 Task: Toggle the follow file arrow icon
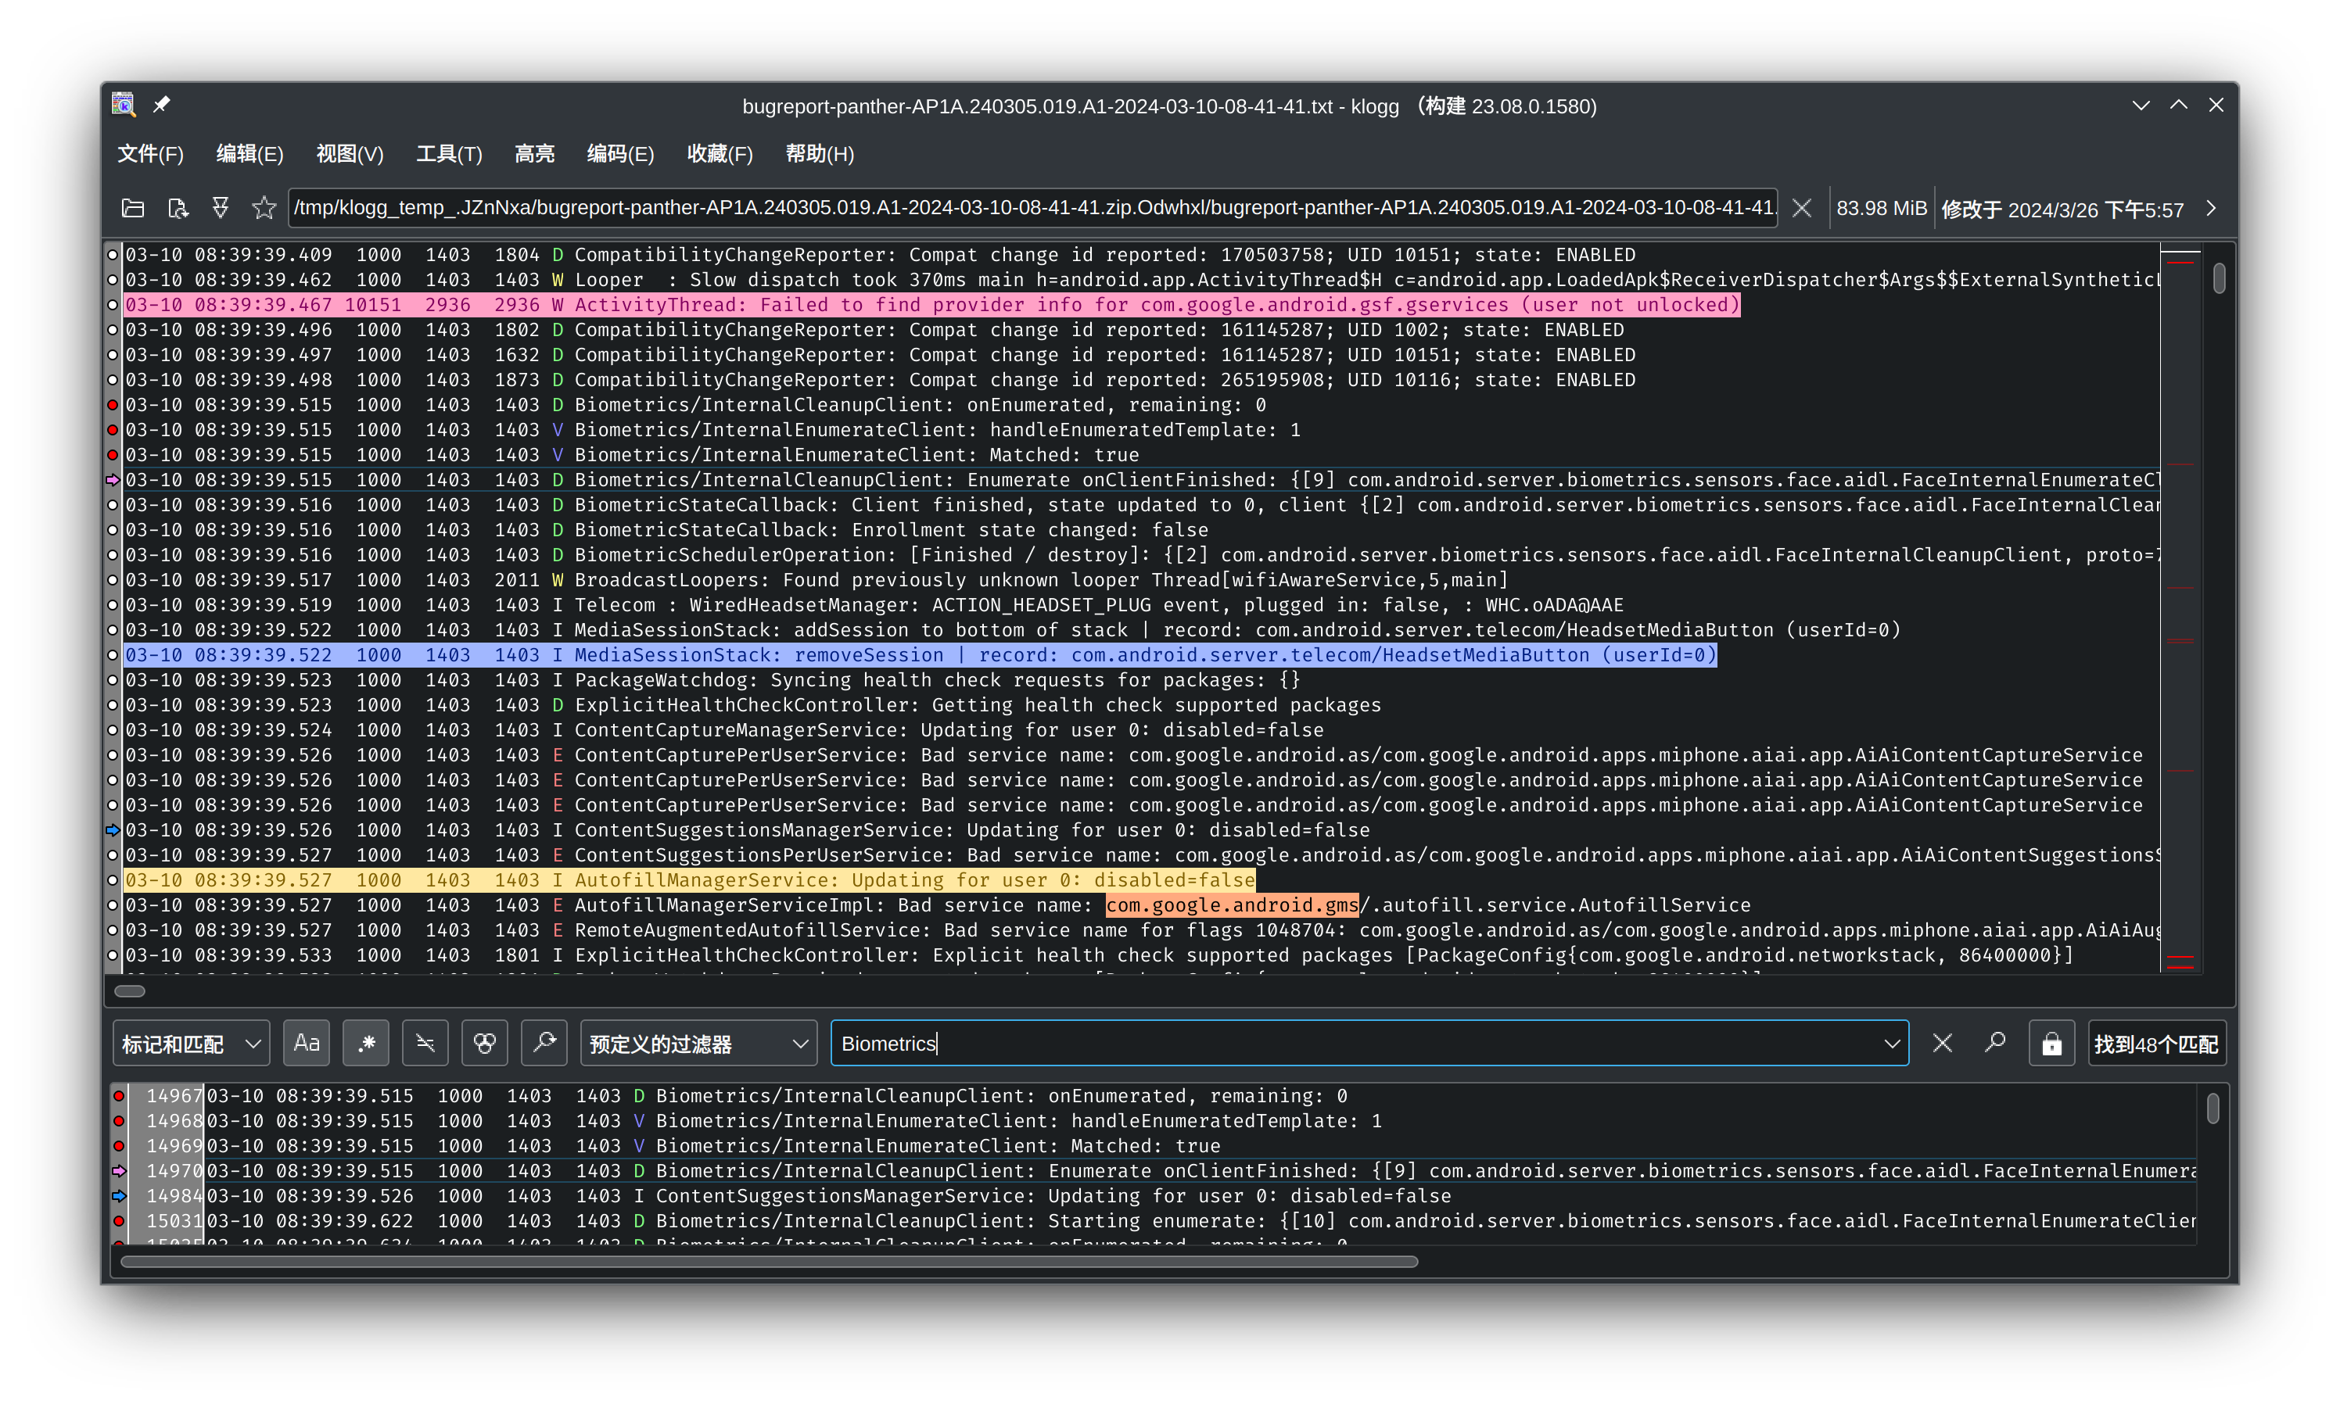pyautogui.click(x=221, y=208)
